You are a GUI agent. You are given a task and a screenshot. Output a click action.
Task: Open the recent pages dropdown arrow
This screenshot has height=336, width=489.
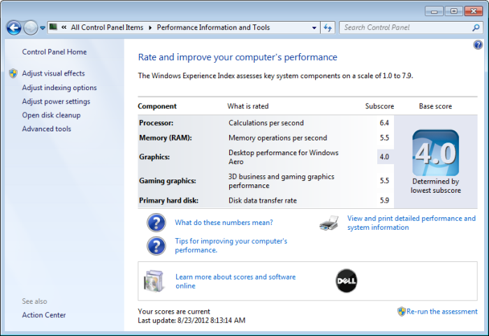43,28
